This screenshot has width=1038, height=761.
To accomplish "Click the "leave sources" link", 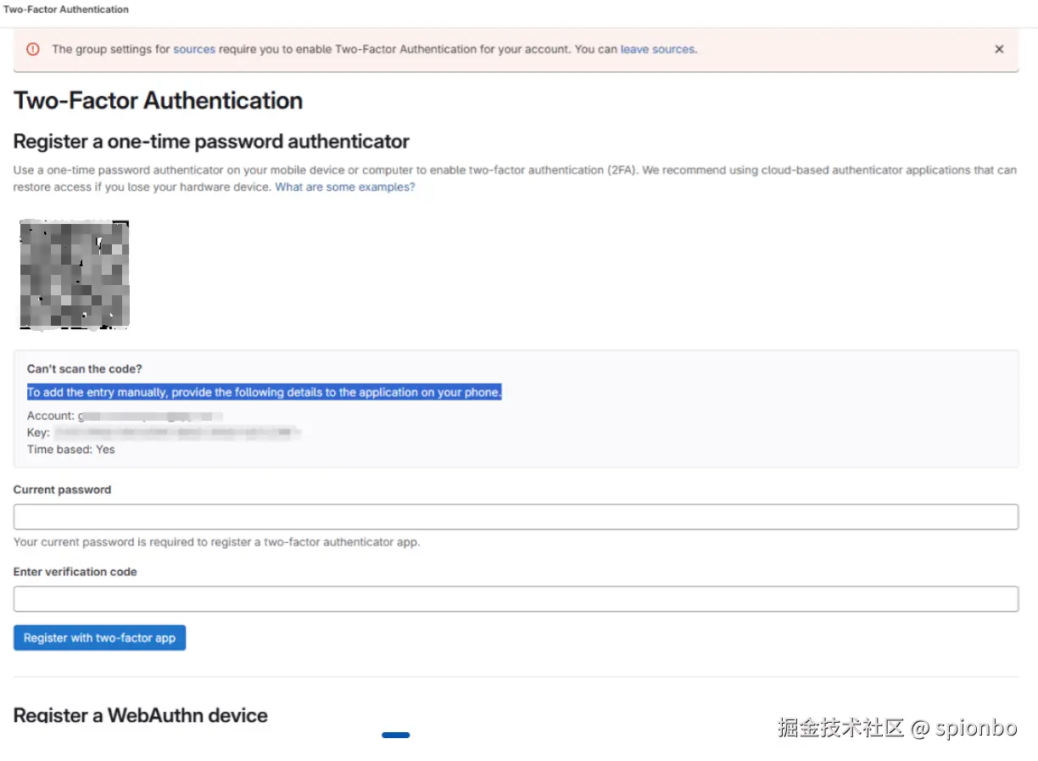I will coord(657,49).
